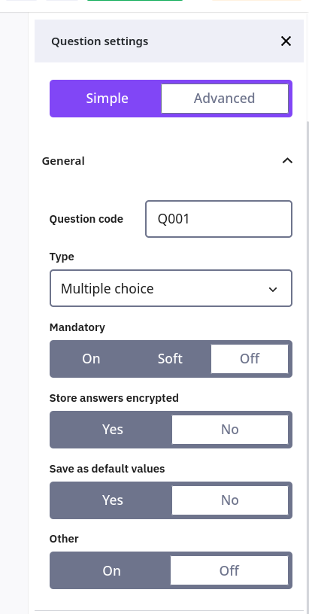309x614 pixels.
Task: Click the green bar at the top
Action: click(135, 1)
